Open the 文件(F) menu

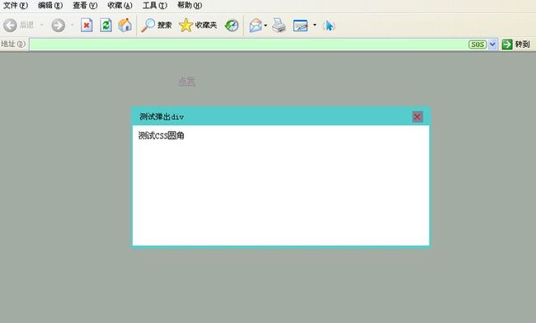(x=16, y=5)
